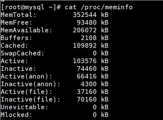Select the Unevictable label
163x120 pixels.
(24, 107)
